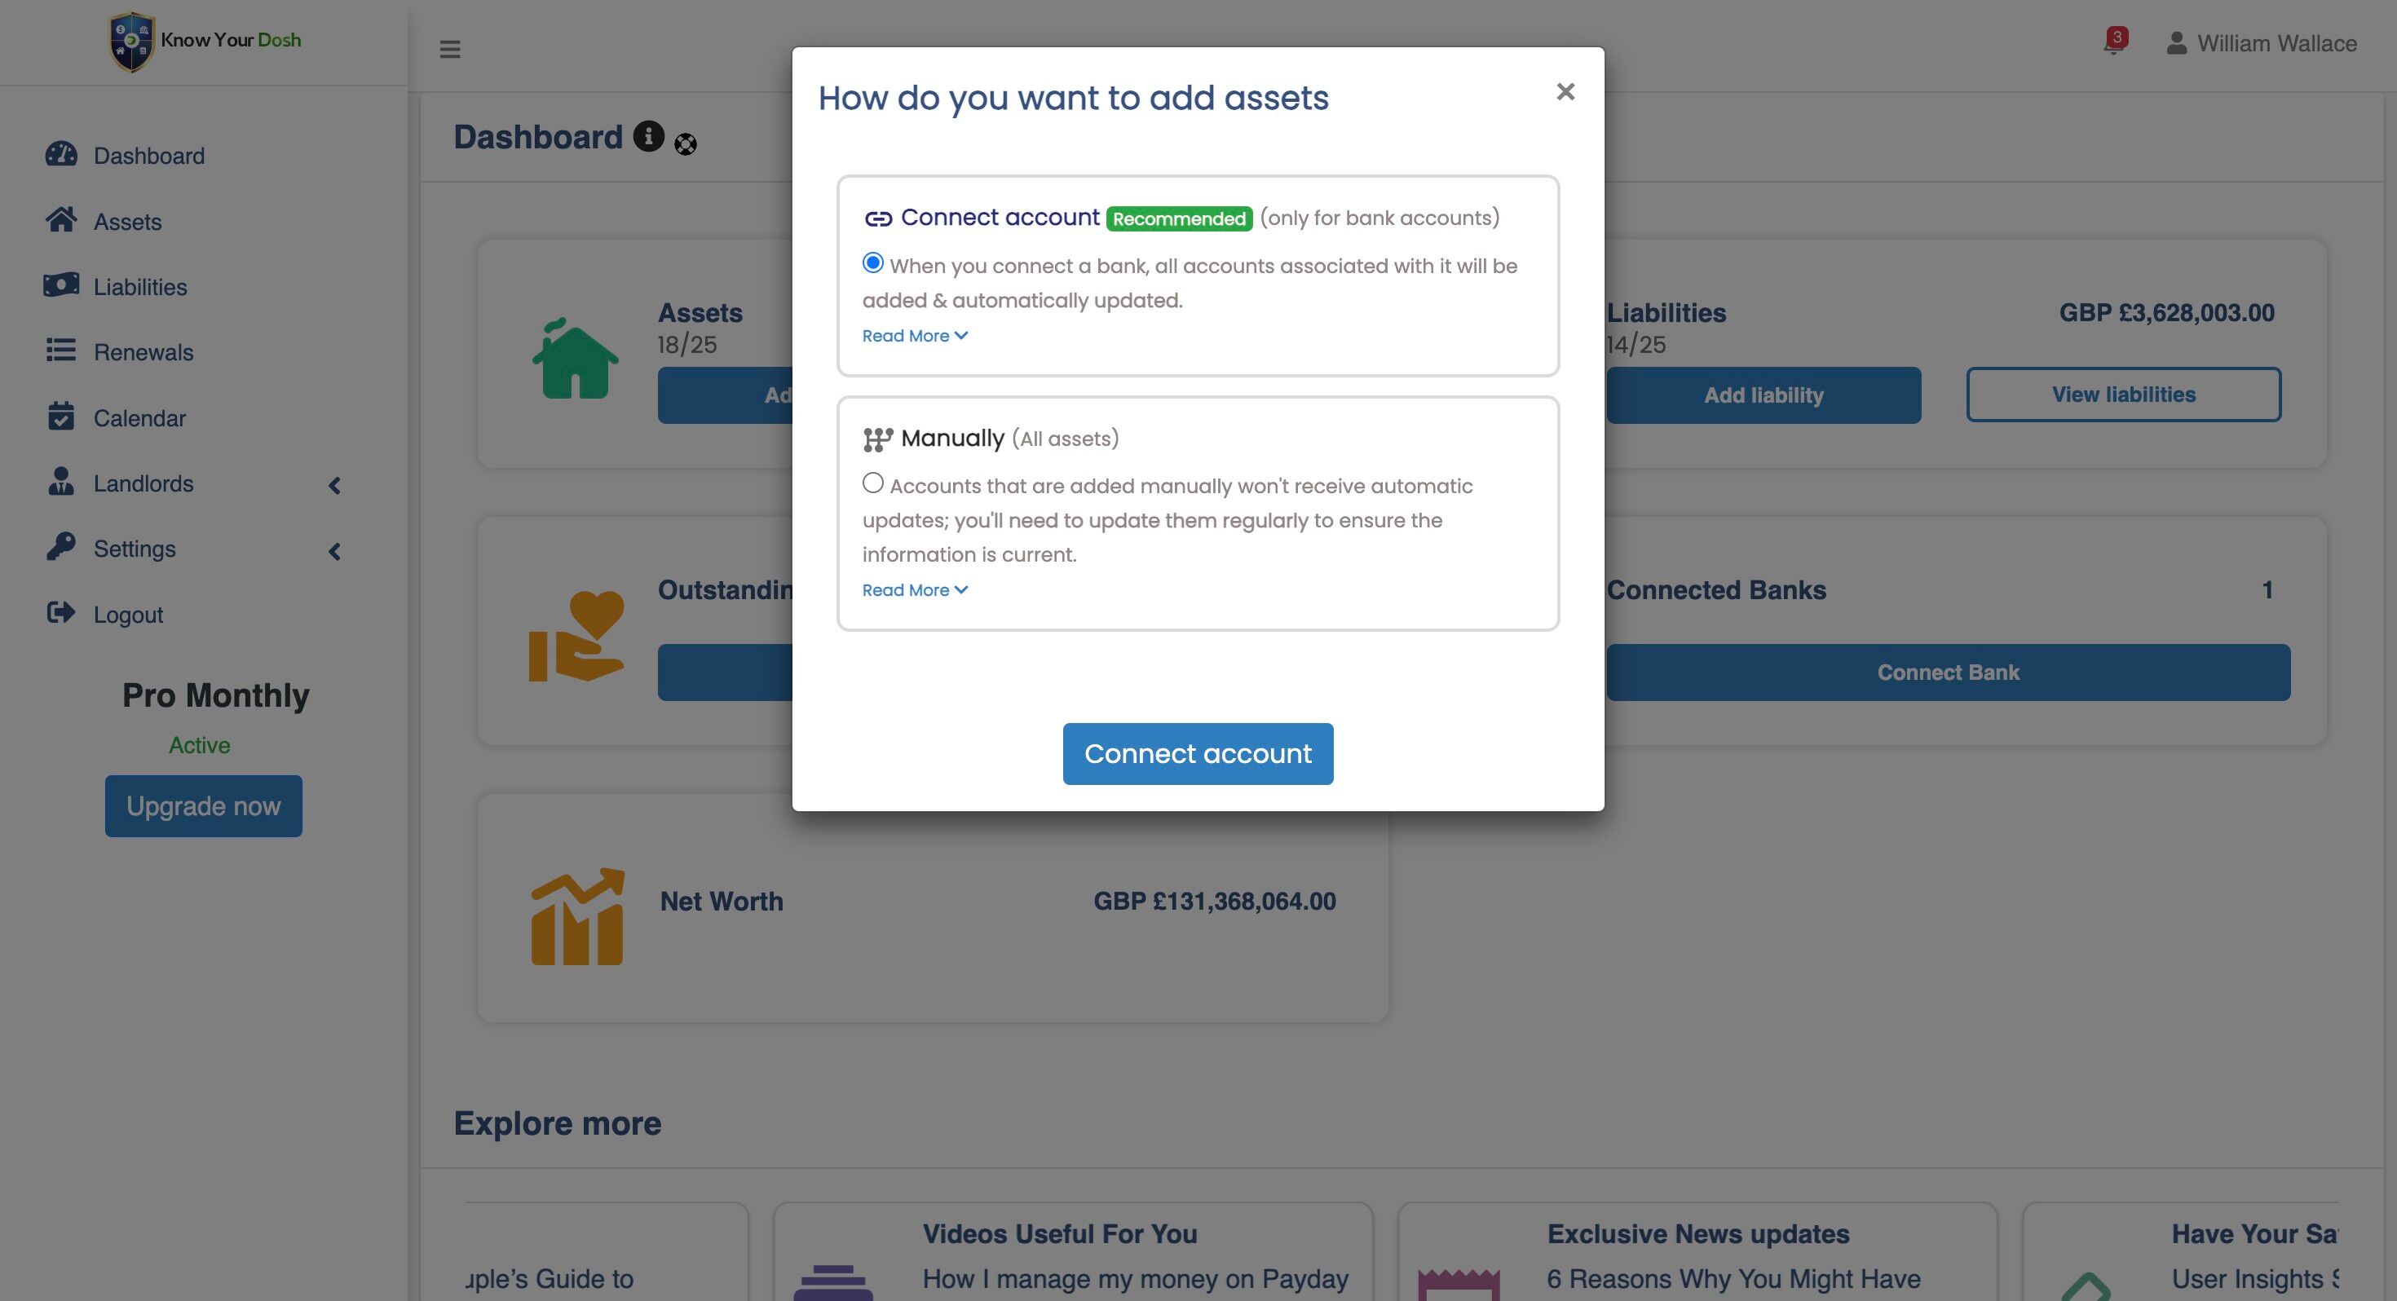Close the add assets dialog
This screenshot has width=2397, height=1301.
pyautogui.click(x=1565, y=91)
